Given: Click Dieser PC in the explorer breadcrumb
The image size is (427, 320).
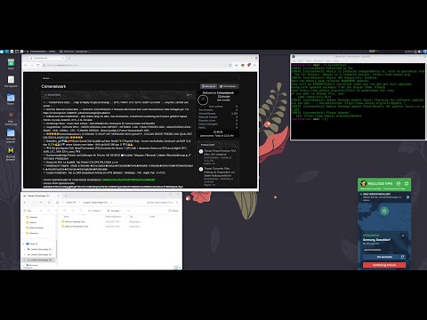Looking at the screenshot, I should coord(71,203).
